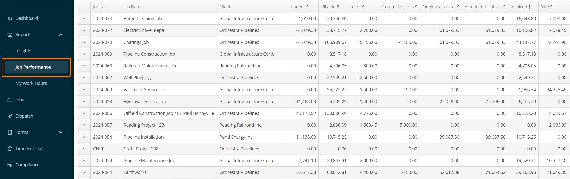The height and width of the screenshot is (179, 570).
Task: Open My Work Hours report
Action: pos(31,83)
